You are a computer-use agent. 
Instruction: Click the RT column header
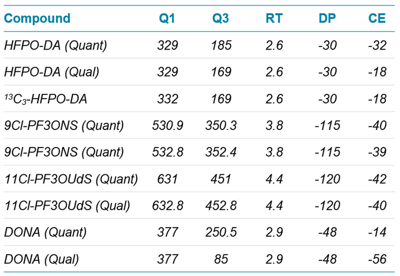tap(275, 18)
